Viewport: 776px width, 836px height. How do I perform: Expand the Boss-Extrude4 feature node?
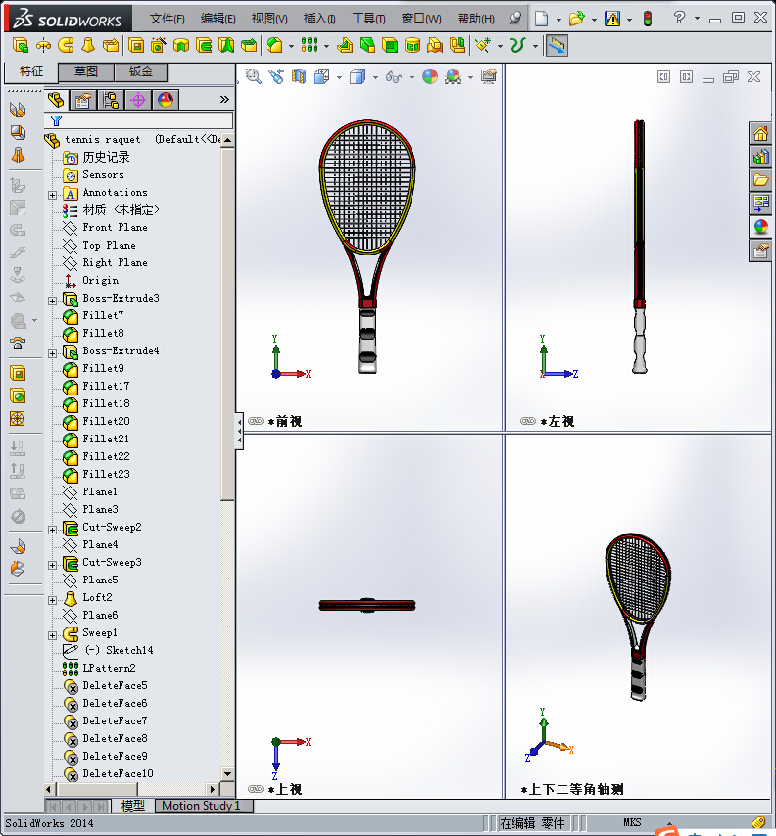tap(52, 353)
